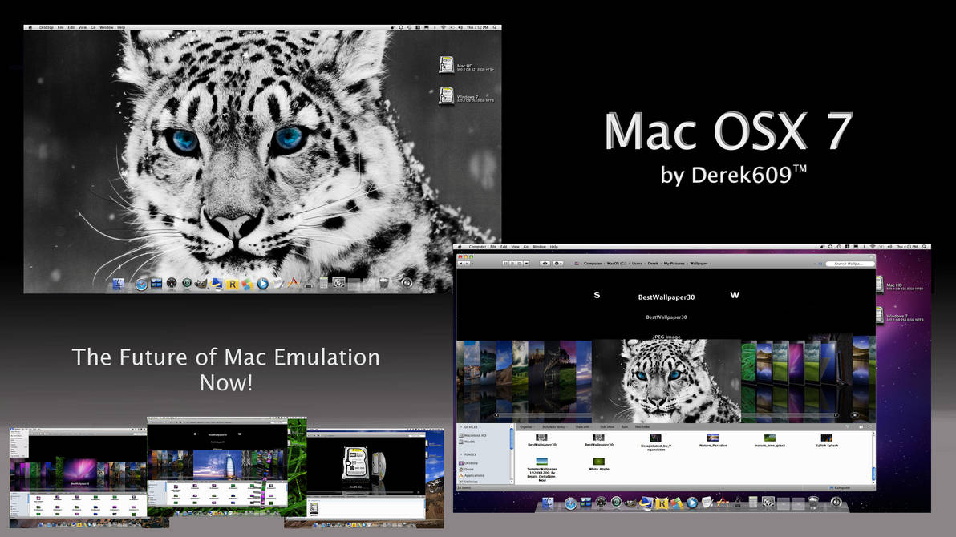Select Applications in the sidebar
Screen dimensions: 956x537
point(472,475)
